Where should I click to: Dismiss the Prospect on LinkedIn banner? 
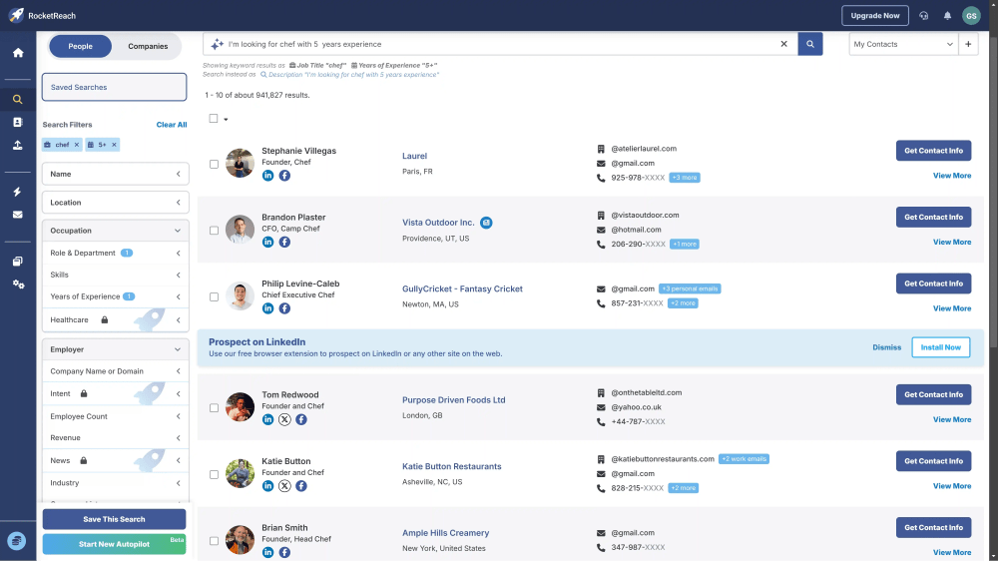coord(886,347)
